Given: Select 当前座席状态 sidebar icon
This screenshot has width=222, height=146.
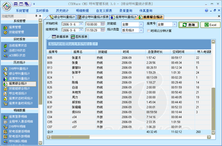Looking at the screenshot, I should [x=6, y=46].
